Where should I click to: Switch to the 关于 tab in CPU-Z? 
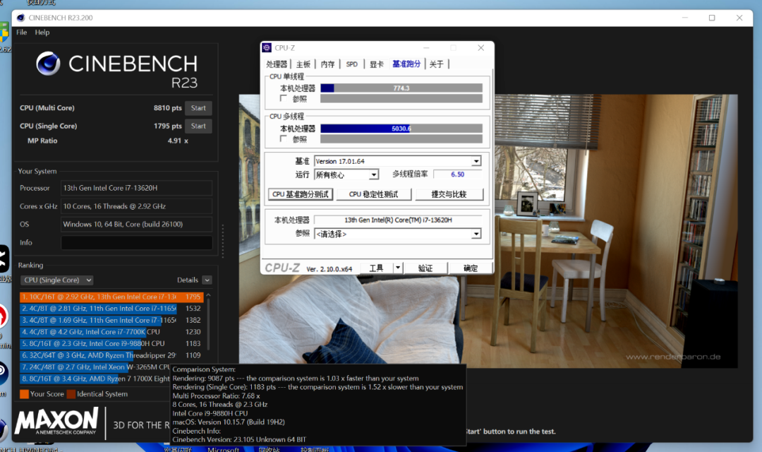pos(437,64)
